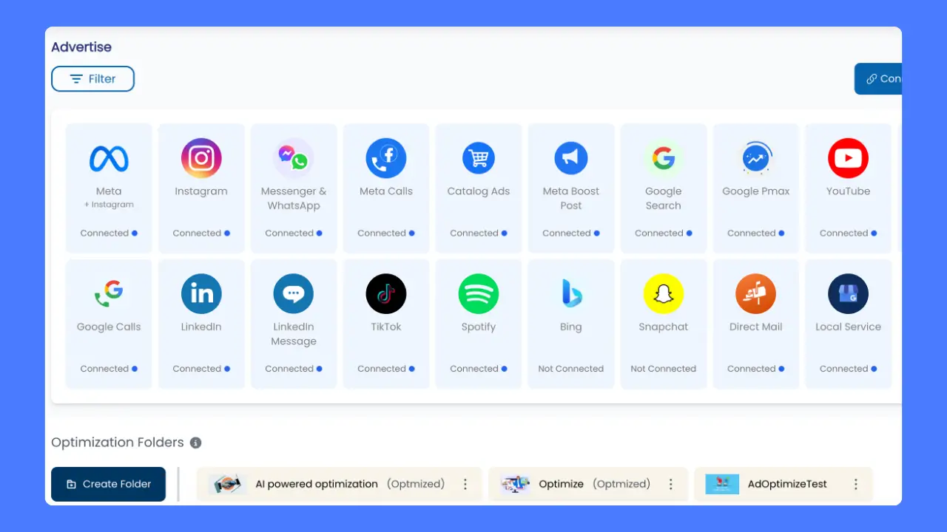Click the "Connected" status under TikTok
Image resolution: width=947 pixels, height=532 pixels.
386,369
